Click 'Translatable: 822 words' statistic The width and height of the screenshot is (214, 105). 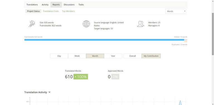(50, 26)
